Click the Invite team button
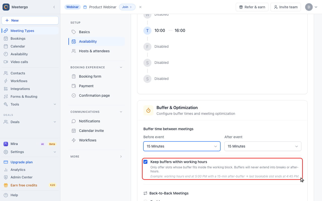Viewport: 322px width, 201px height. click(x=286, y=7)
